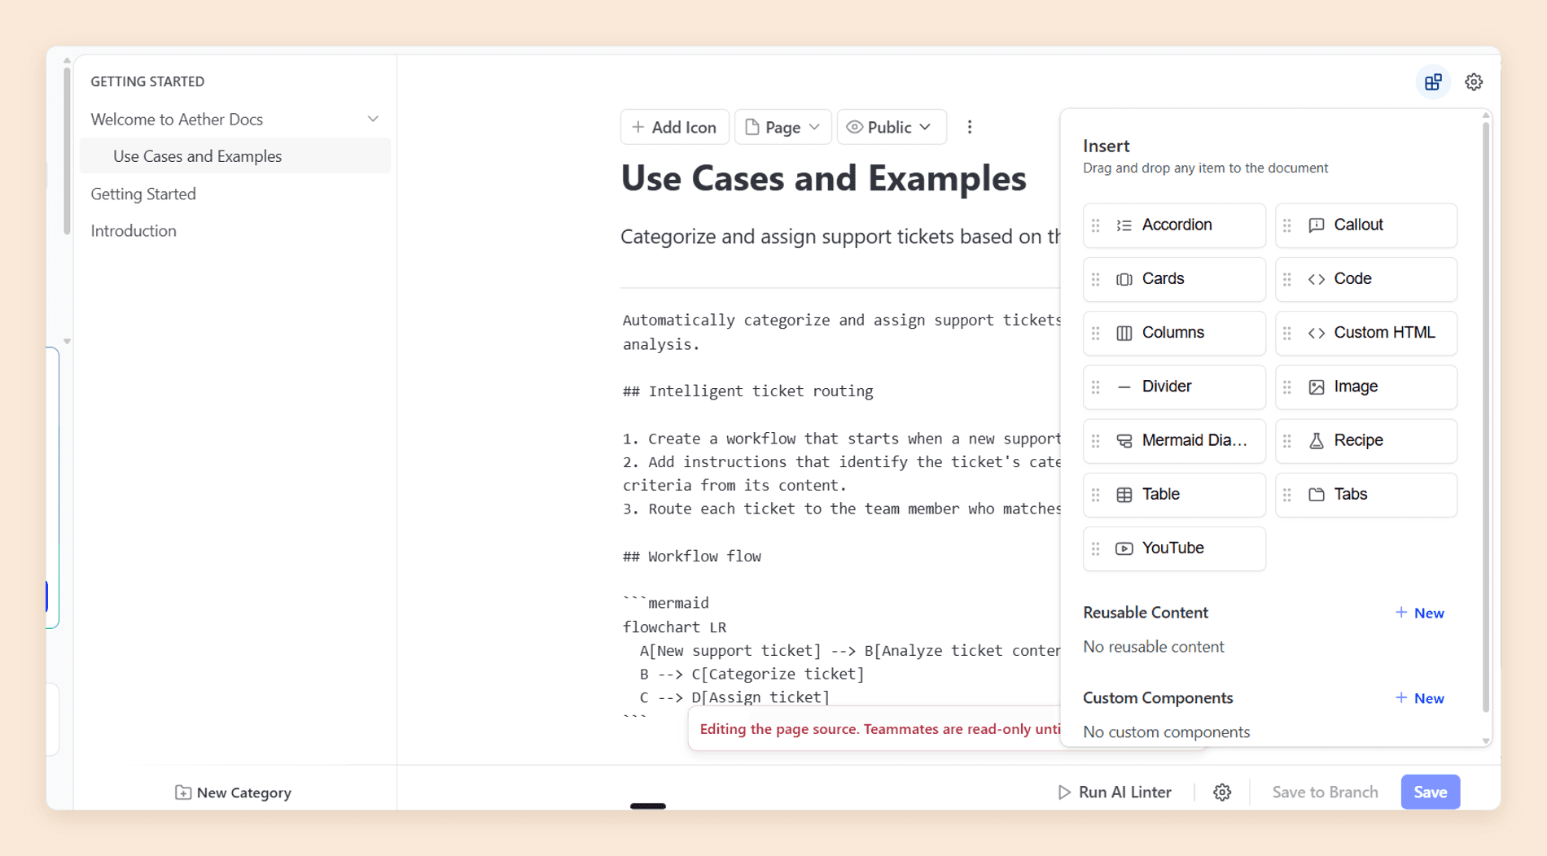
Task: Grab the drag handle of Image item
Action: pos(1287,387)
